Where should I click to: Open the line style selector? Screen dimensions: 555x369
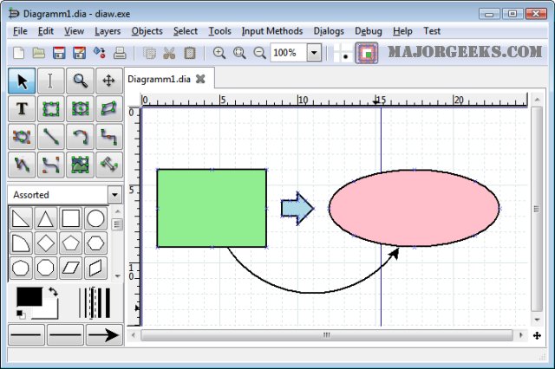tap(65, 334)
